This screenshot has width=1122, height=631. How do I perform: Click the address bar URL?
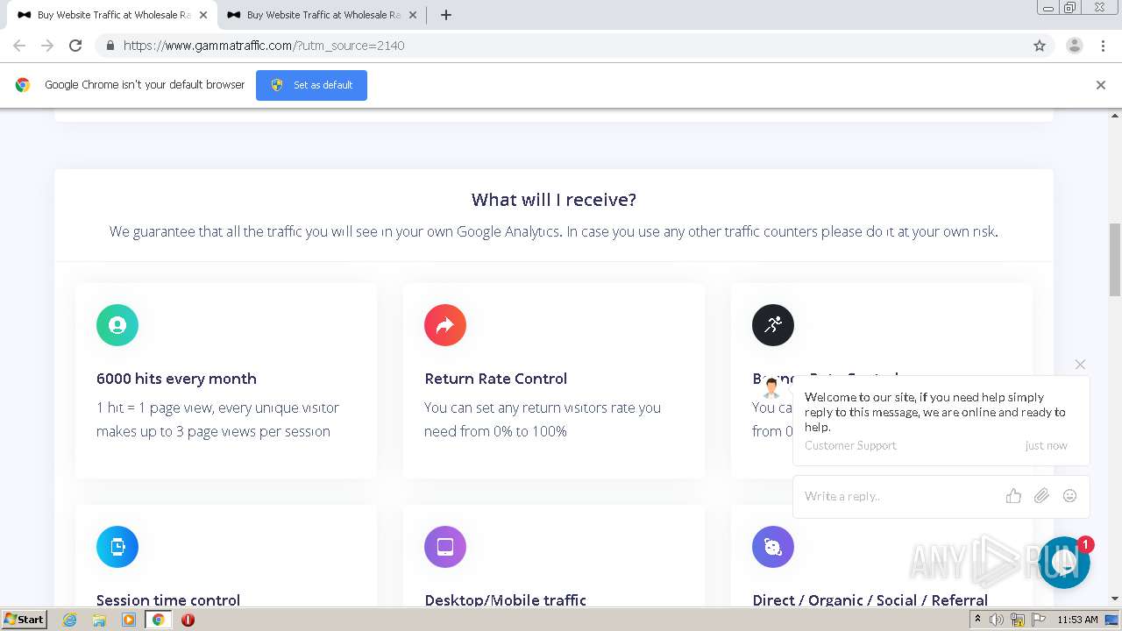[x=264, y=46]
